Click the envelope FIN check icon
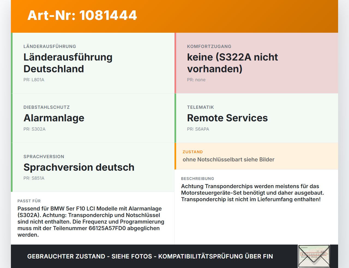The height and width of the screenshot is (268, 349). point(314,256)
